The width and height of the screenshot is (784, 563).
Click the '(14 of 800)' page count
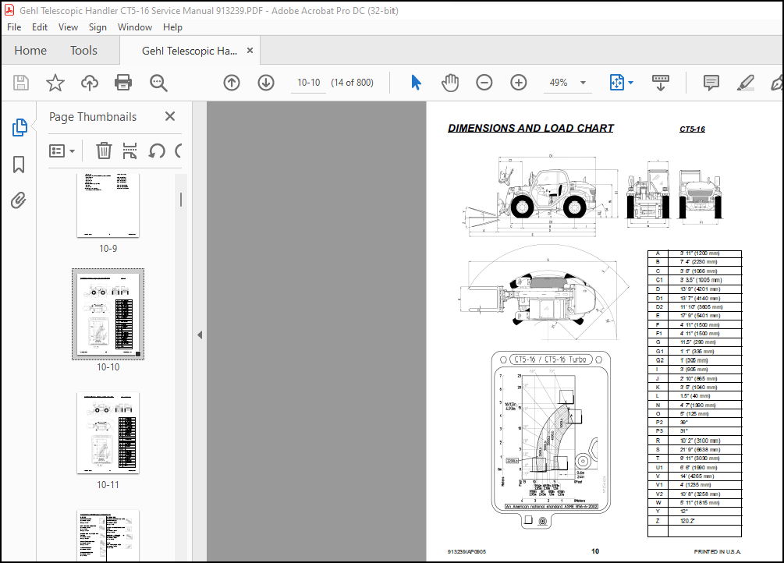pos(352,83)
